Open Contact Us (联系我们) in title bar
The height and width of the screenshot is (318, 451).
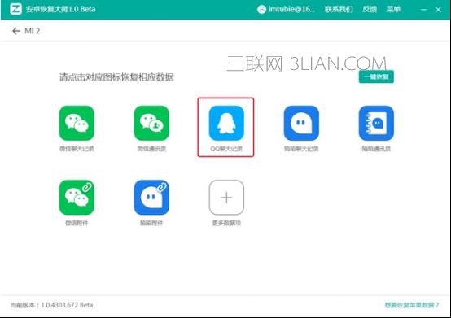[x=339, y=9]
